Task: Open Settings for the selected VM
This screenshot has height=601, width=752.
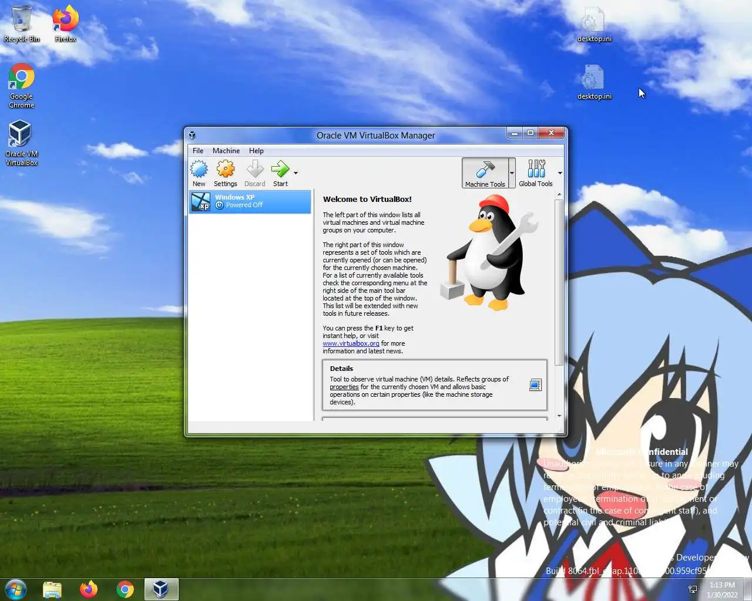Action: pyautogui.click(x=226, y=173)
